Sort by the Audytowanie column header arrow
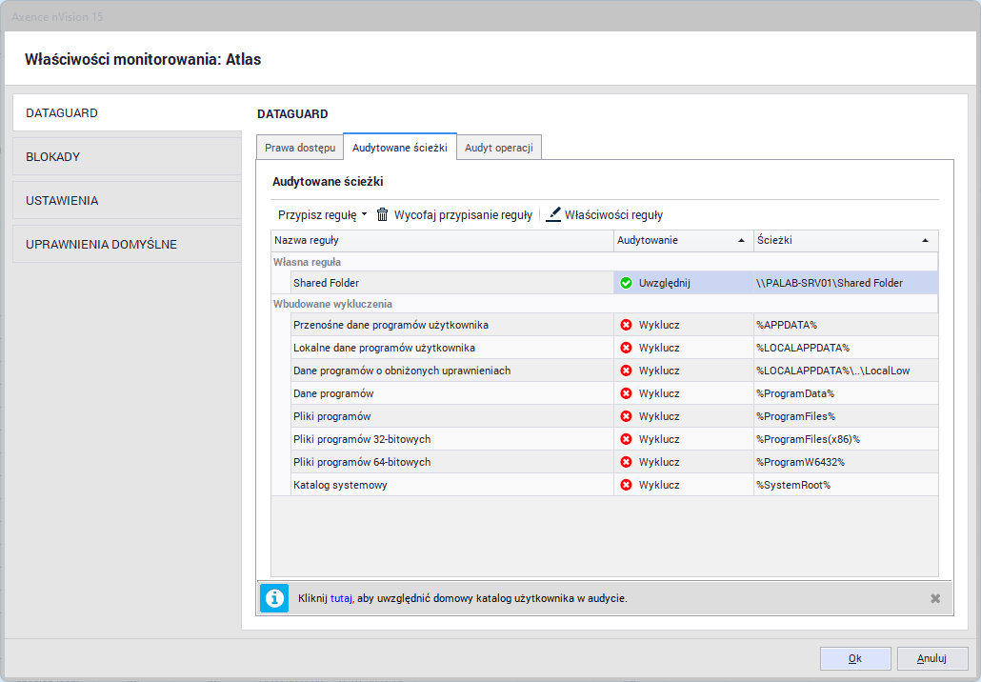Viewport: 981px width, 682px height. [x=741, y=241]
